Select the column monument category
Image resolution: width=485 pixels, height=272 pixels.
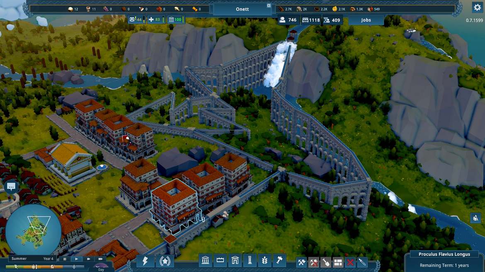250,261
